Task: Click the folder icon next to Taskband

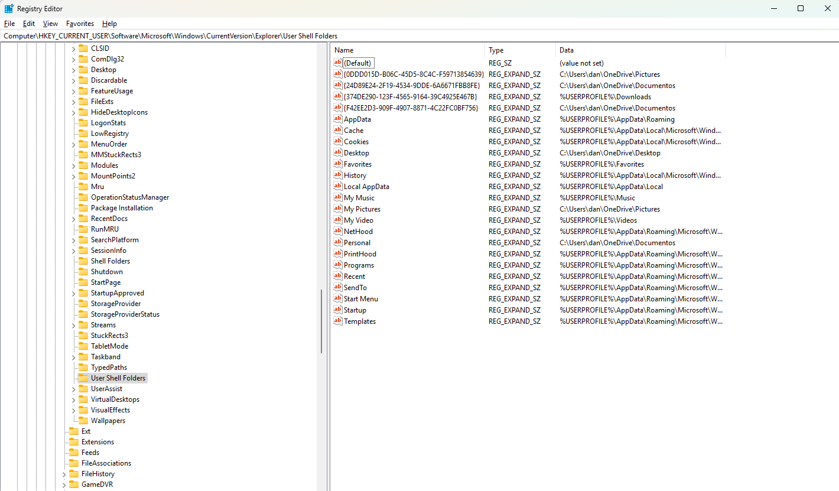Action: (84, 356)
